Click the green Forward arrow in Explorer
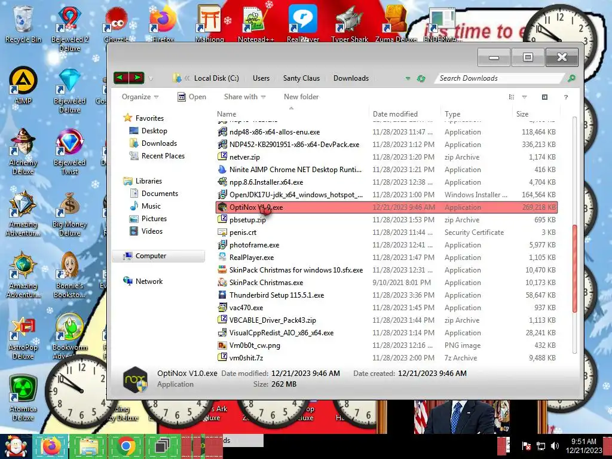Screen dimensions: 612x459 tap(137, 78)
